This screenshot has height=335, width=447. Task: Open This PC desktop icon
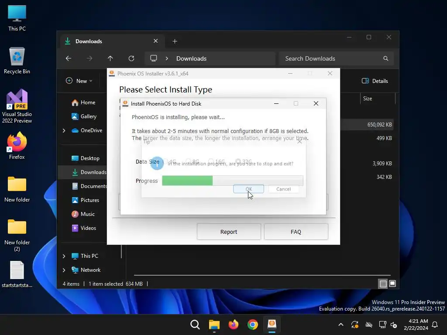[x=17, y=18]
